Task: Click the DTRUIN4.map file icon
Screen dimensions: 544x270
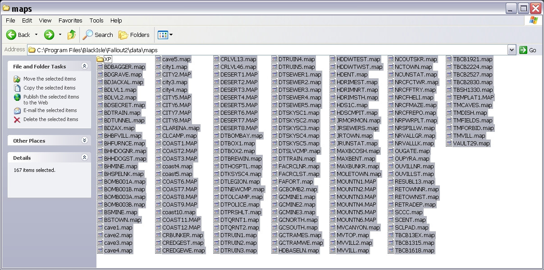Action: click(x=275, y=59)
